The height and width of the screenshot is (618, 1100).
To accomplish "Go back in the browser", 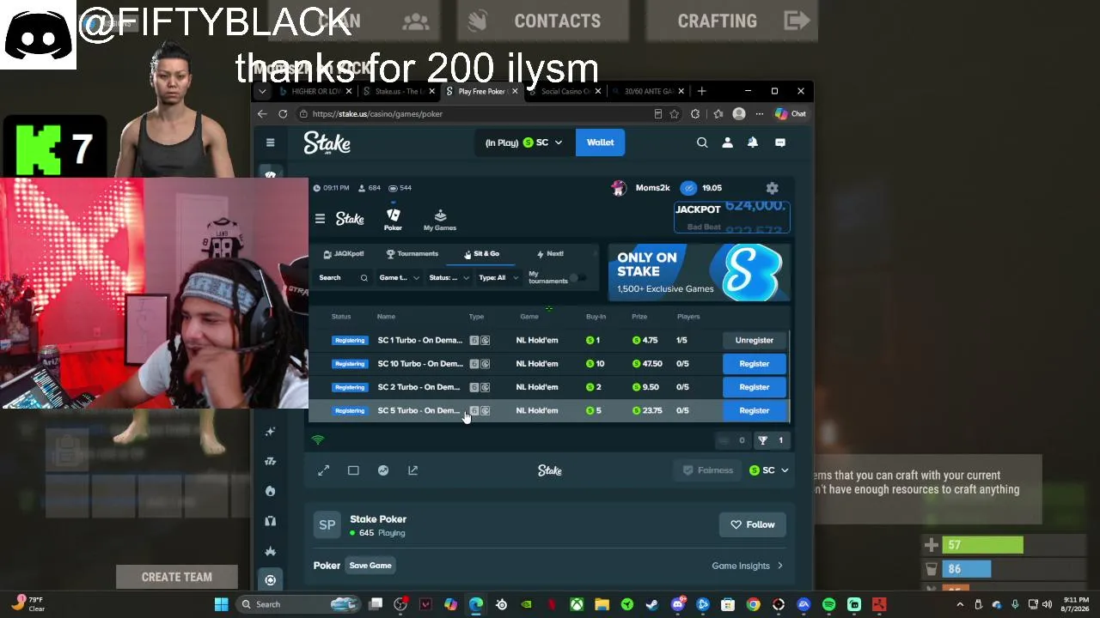I will (262, 113).
